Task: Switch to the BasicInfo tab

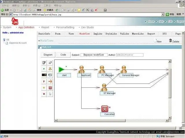Action: coord(44,34)
